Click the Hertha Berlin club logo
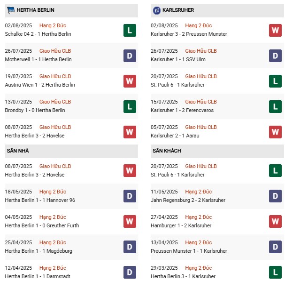Image resolution: width=285 pixels, height=281 pixels. 11,10
